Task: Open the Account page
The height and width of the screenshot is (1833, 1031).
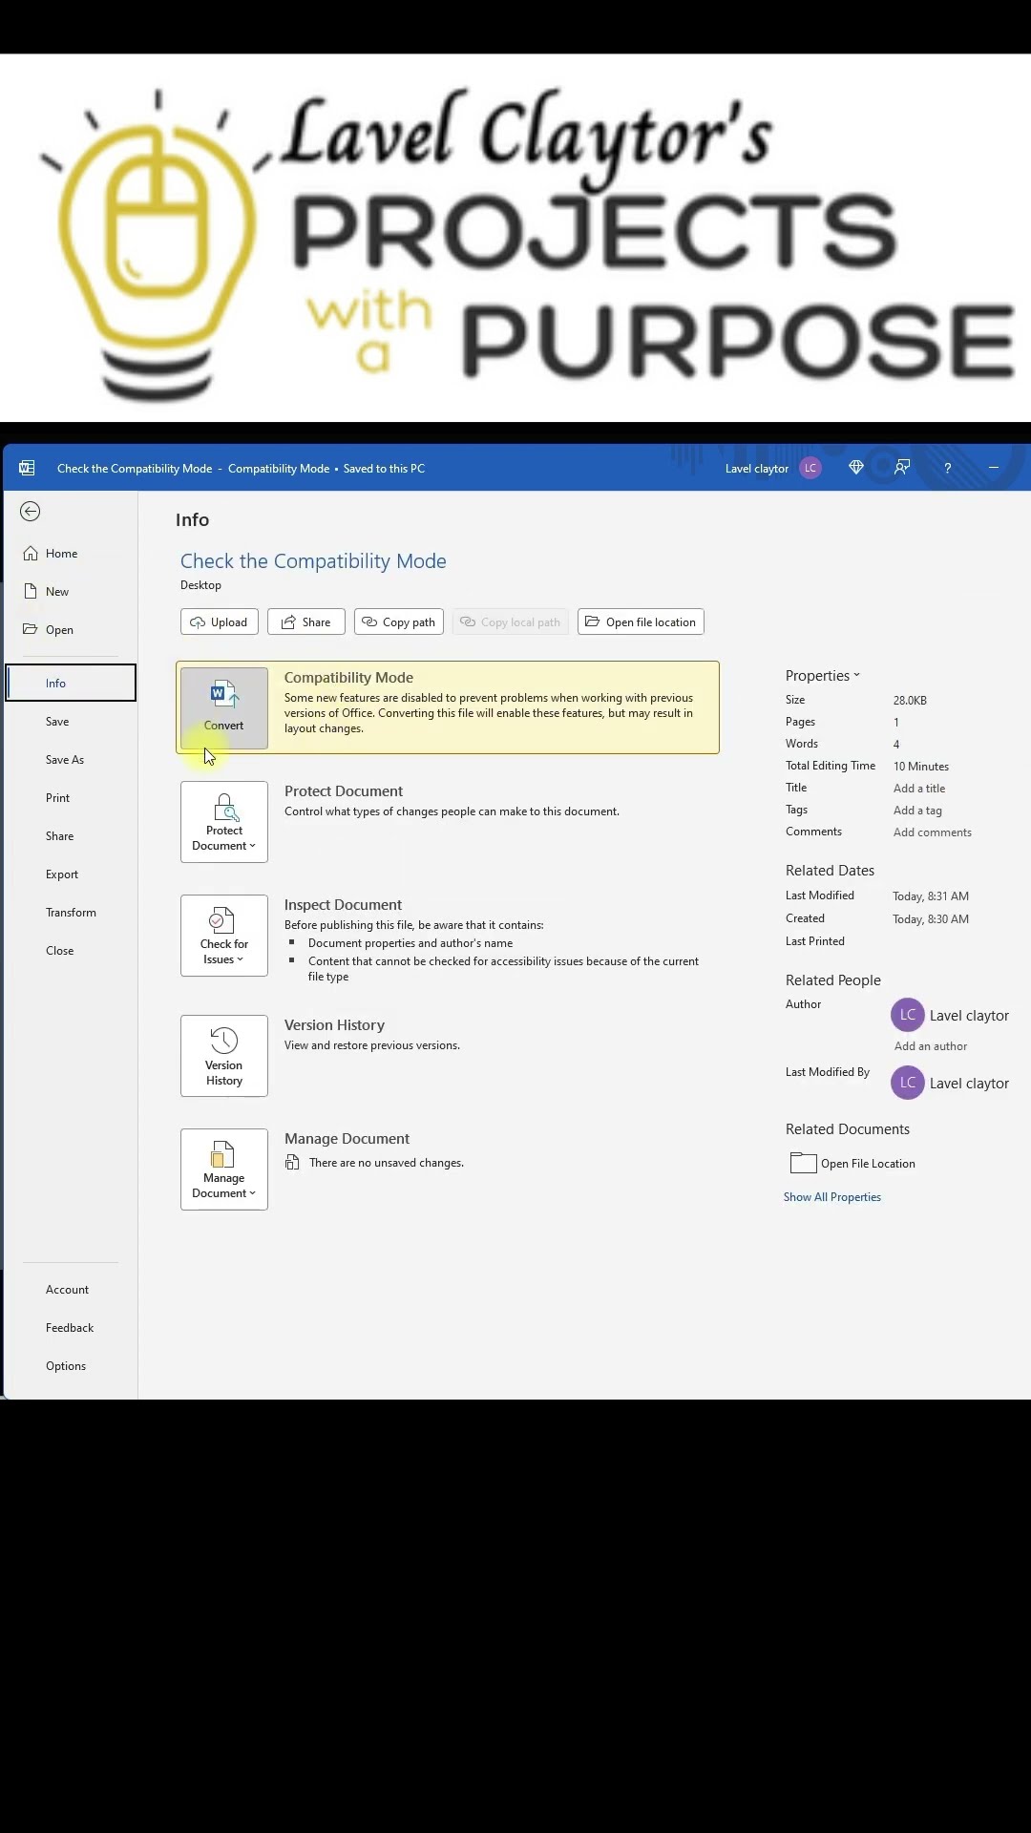Action: click(71, 1290)
